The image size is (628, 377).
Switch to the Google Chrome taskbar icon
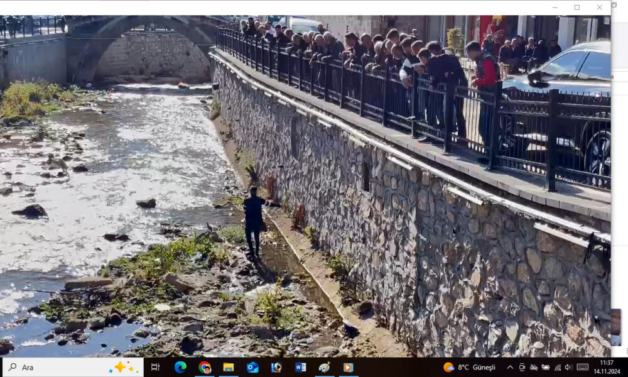tap(205, 368)
